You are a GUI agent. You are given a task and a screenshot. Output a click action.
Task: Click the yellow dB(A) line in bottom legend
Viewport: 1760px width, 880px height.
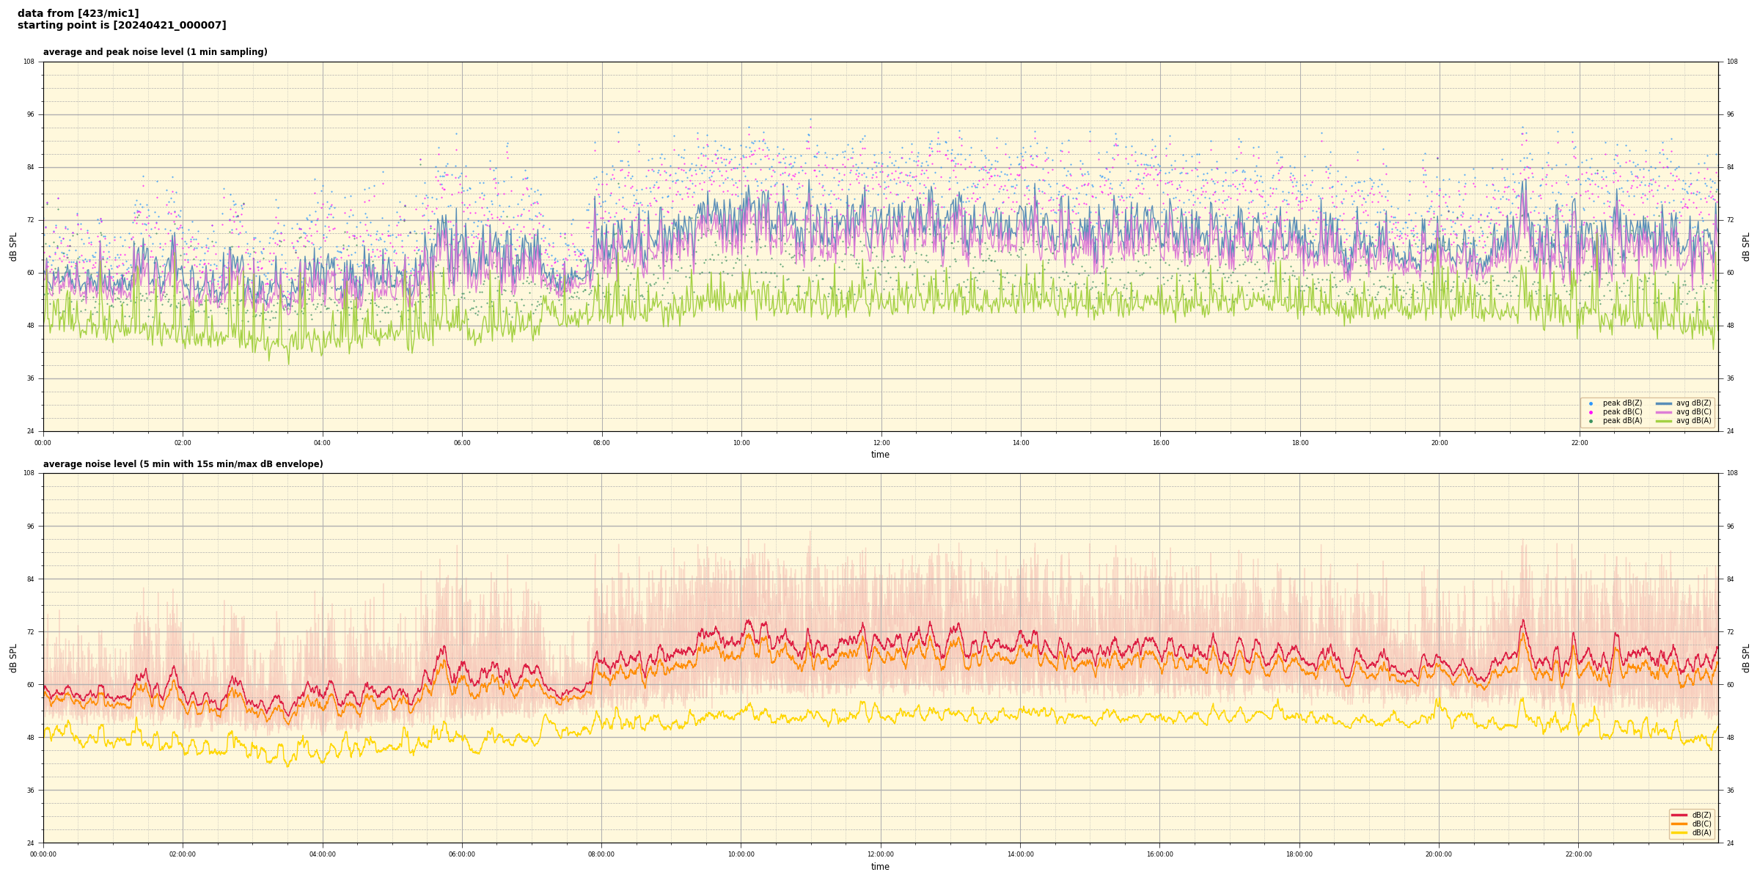click(x=1679, y=832)
